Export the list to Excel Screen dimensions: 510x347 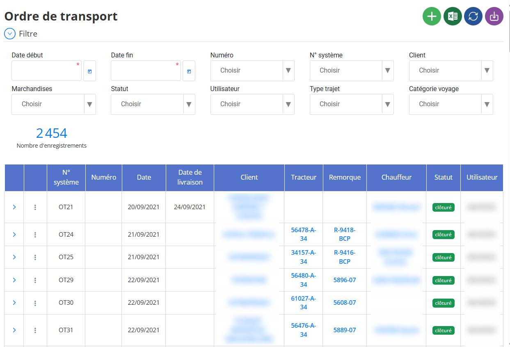tap(453, 16)
